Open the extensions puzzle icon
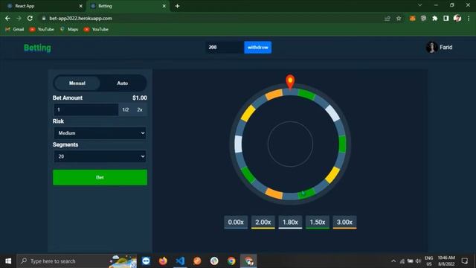Image resolution: width=476 pixels, height=268 pixels. (x=434, y=19)
